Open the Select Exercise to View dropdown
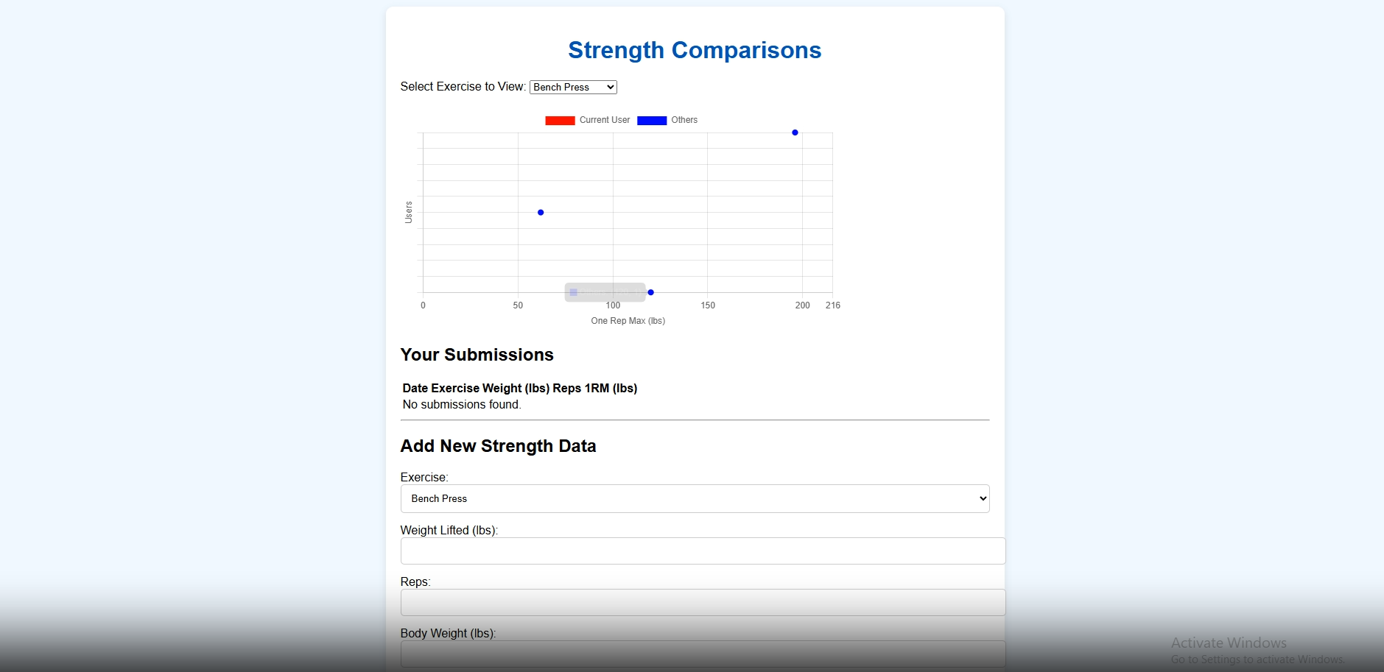The height and width of the screenshot is (672, 1384). coord(573,87)
